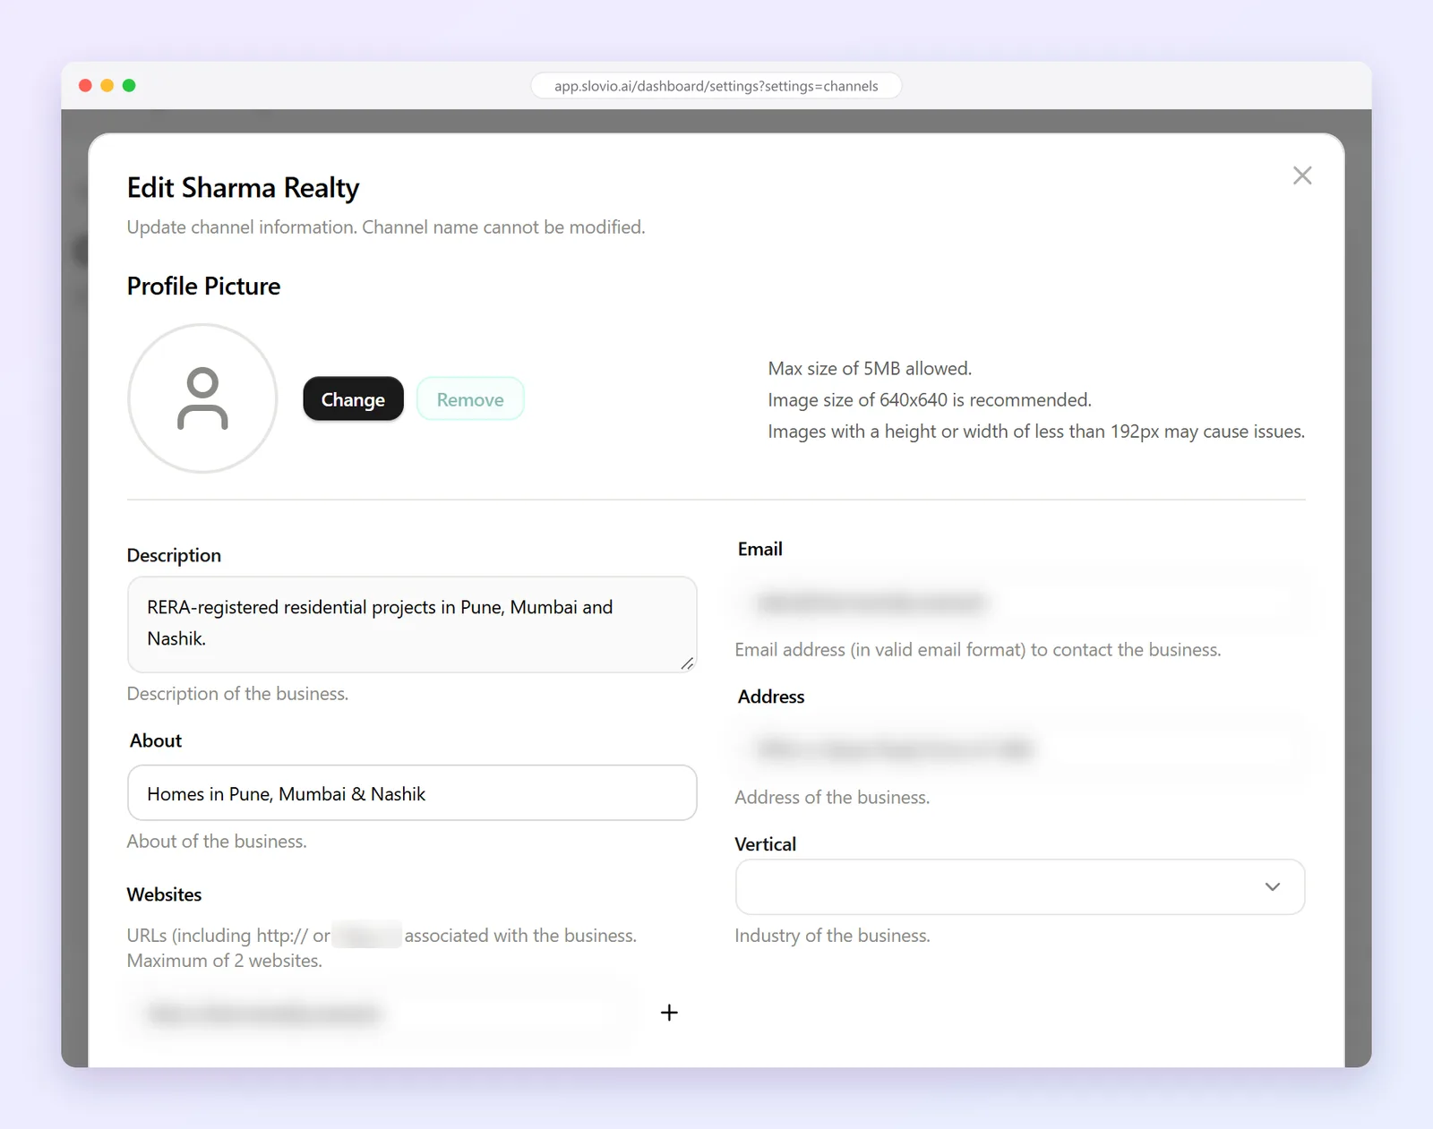Click 'Edit Sharma Realty' heading
1433x1129 pixels.
tap(243, 188)
